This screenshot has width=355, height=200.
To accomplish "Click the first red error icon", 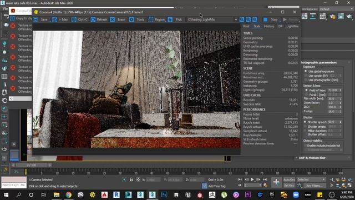I will pos(13,26).
